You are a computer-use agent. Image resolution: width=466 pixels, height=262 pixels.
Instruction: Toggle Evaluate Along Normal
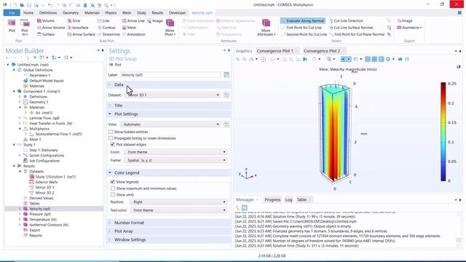click(x=303, y=21)
